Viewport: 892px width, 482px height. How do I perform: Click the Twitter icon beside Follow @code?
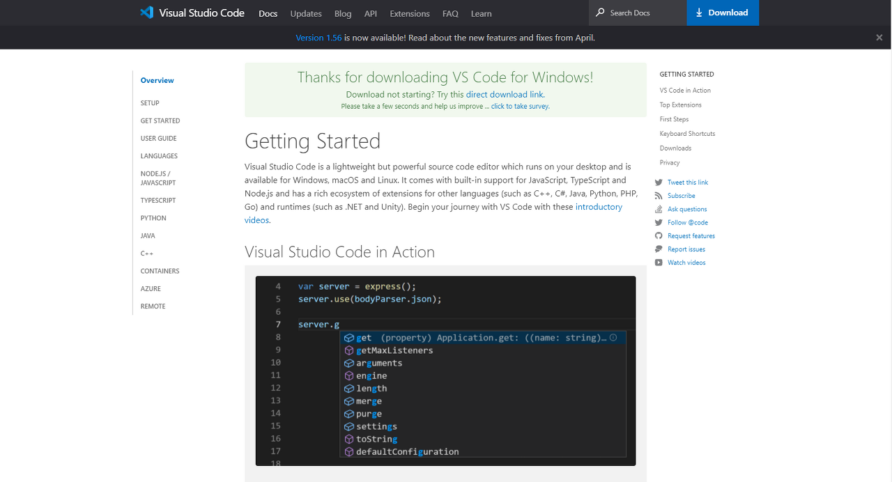[659, 222]
